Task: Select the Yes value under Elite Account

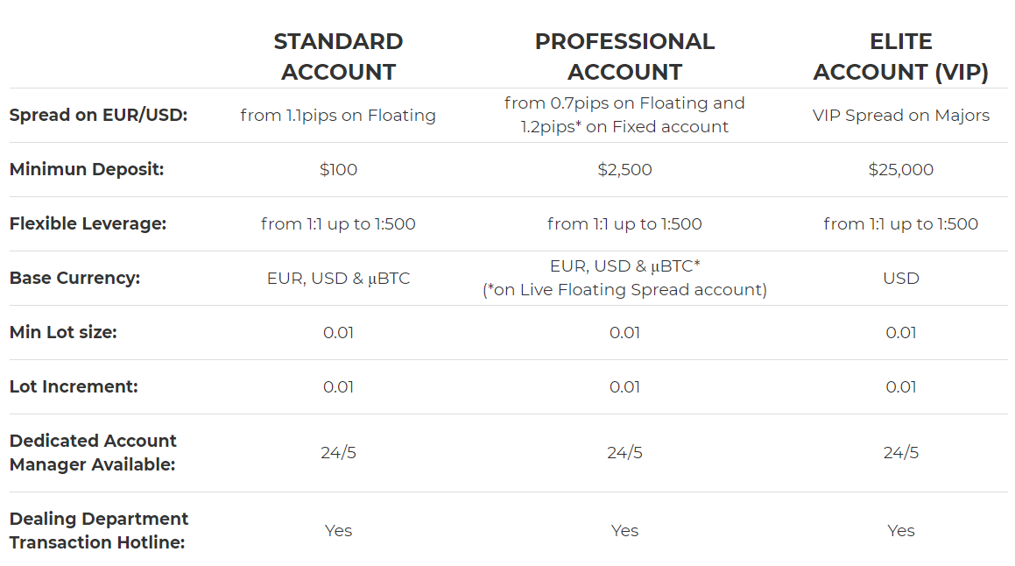Action: pyautogui.click(x=901, y=531)
